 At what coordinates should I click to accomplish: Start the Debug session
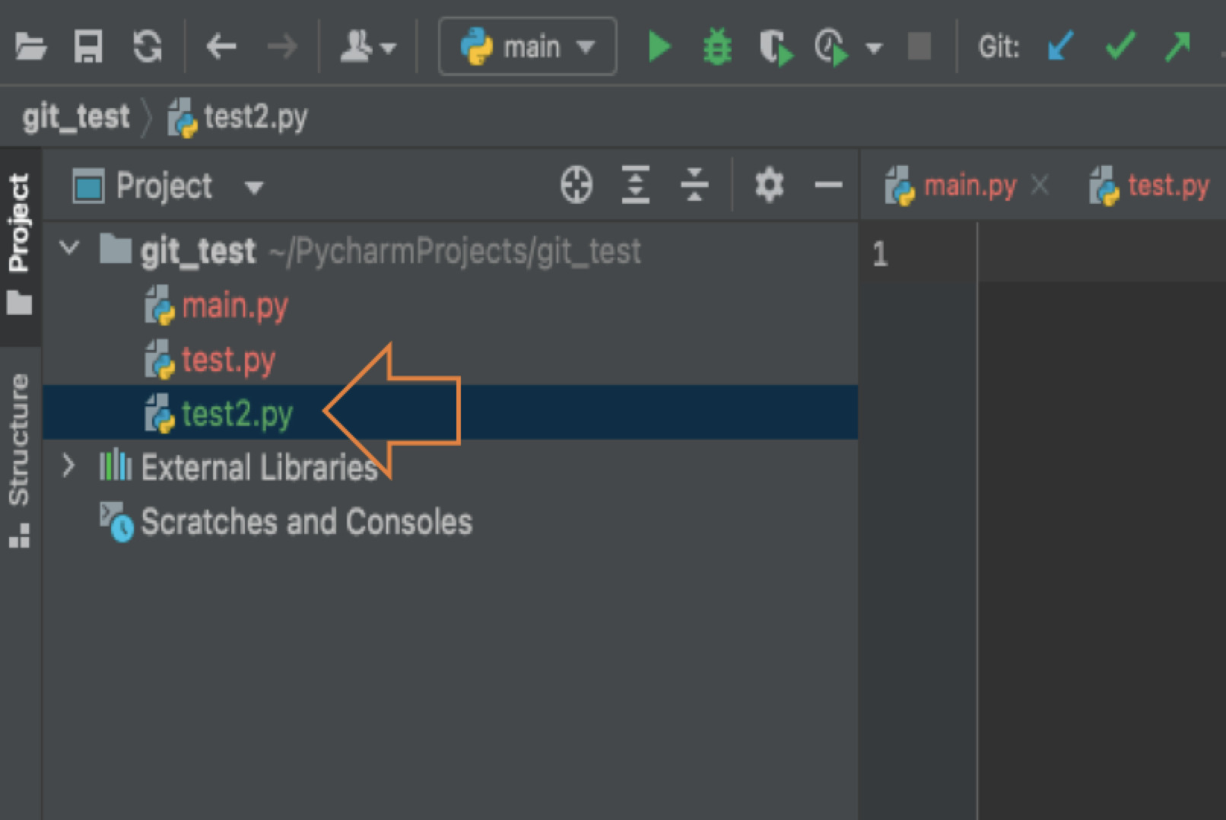pos(716,46)
